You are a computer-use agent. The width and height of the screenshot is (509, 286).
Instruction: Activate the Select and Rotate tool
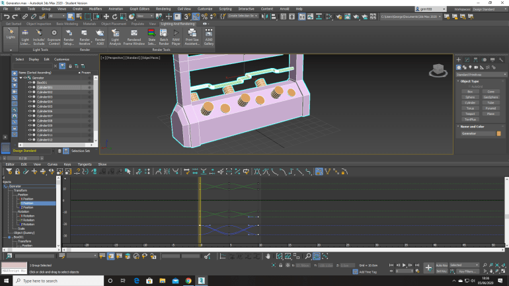point(114,17)
